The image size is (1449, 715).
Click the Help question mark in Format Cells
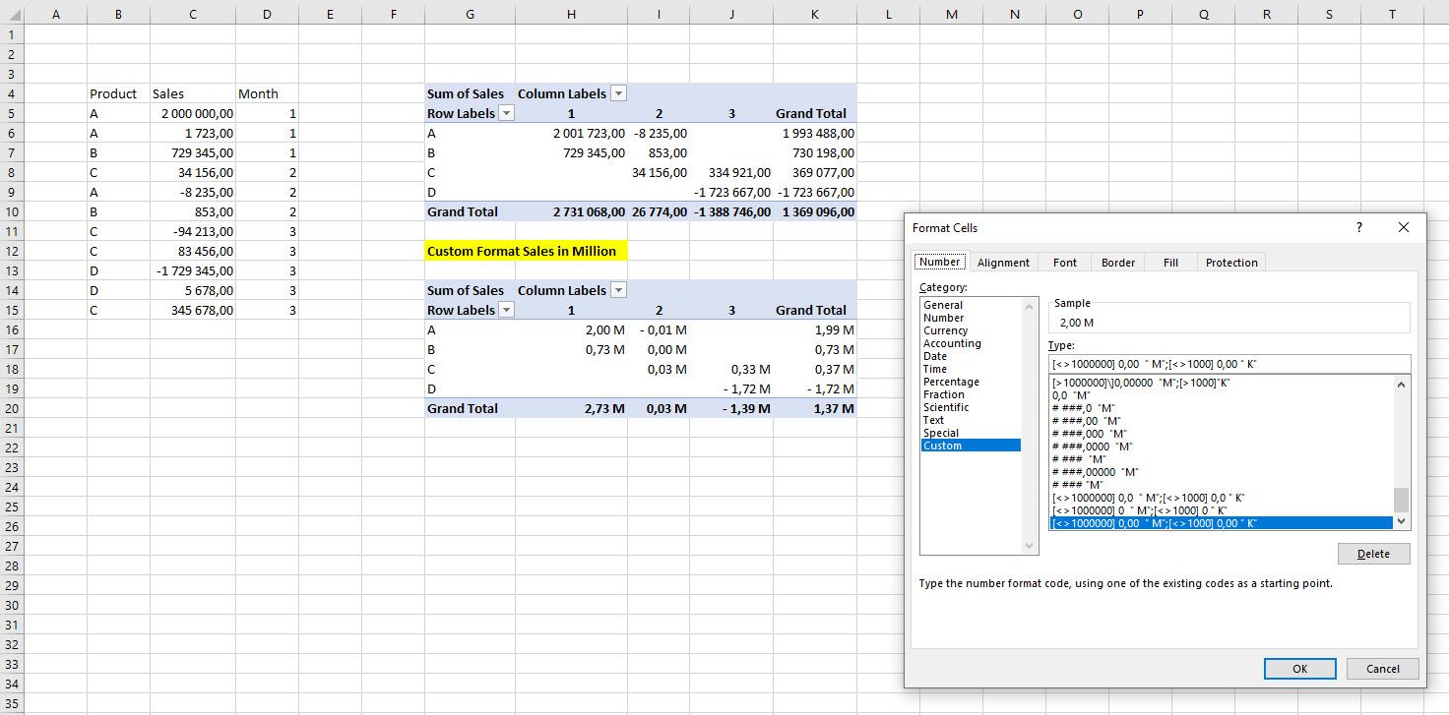coord(1359,227)
